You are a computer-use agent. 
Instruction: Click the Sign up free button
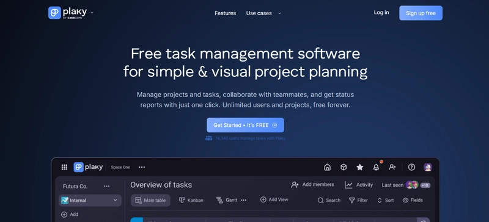(421, 13)
